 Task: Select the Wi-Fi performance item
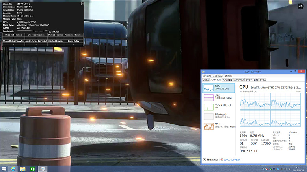pos(218,126)
